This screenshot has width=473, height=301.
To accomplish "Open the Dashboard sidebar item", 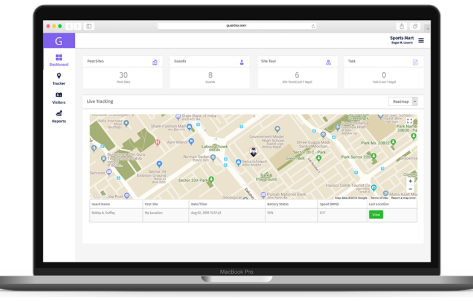I will coord(59,60).
